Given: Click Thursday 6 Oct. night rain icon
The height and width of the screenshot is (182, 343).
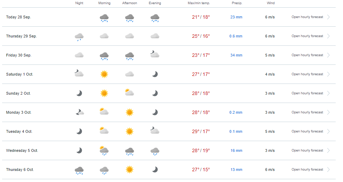Looking at the screenshot, I should point(79,171).
